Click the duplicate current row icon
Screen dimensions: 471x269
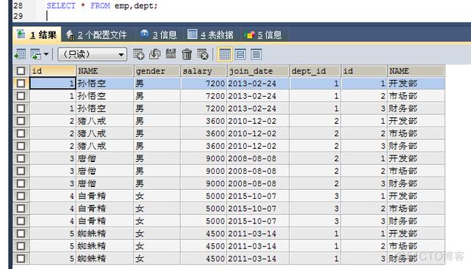click(x=155, y=54)
